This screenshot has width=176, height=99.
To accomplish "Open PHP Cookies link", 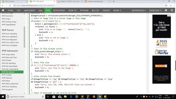I will click(x=7, y=75).
